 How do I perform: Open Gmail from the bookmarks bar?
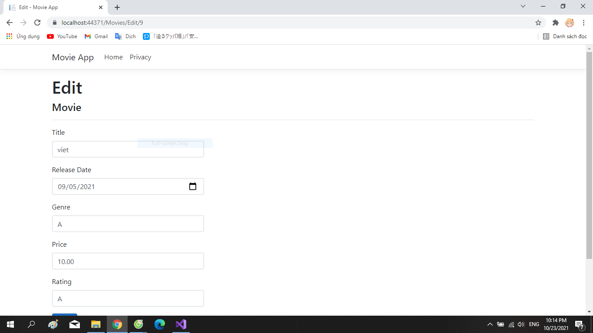(96, 36)
